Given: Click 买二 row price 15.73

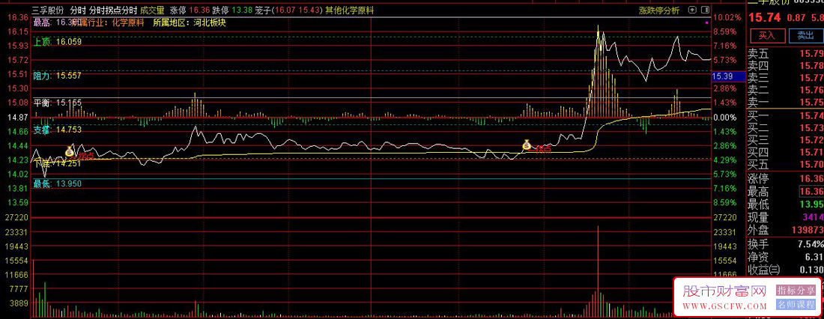Looking at the screenshot, I should coord(811,128).
